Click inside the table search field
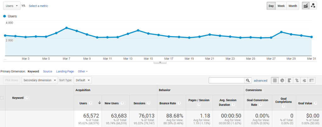Viewport: 322px width, 127px height. point(226,80)
